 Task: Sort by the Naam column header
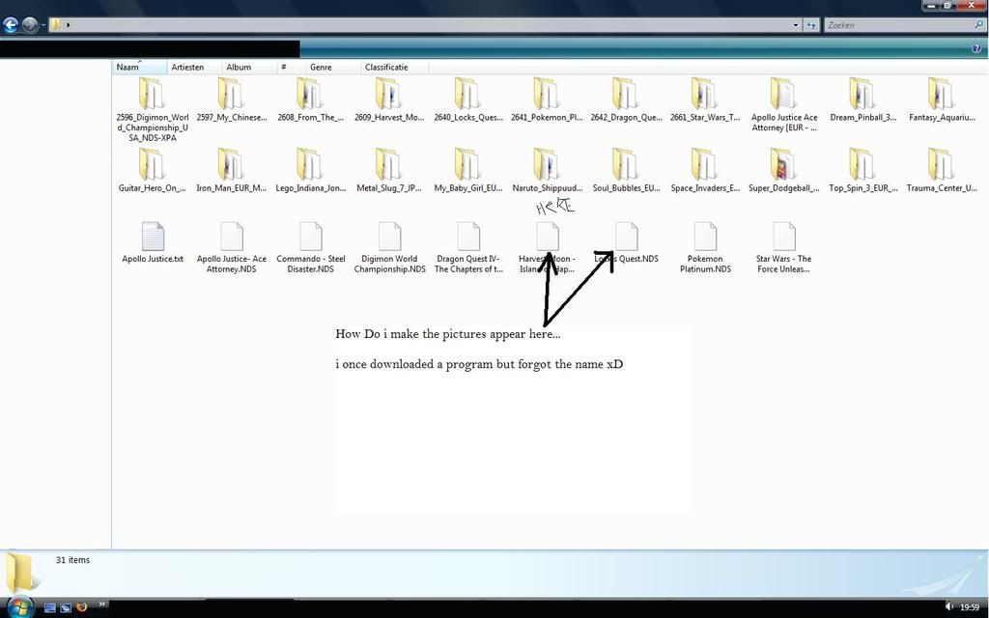coord(140,67)
